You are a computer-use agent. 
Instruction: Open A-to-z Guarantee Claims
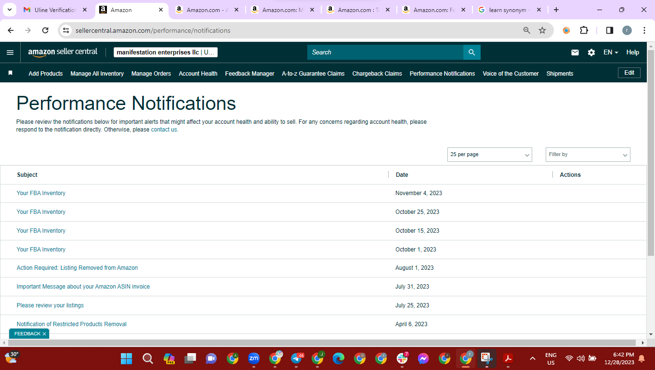pyautogui.click(x=313, y=74)
